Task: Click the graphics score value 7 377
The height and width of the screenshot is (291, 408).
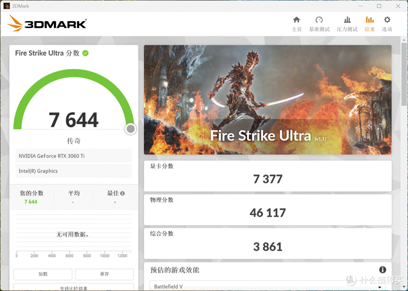Action: pos(268,179)
